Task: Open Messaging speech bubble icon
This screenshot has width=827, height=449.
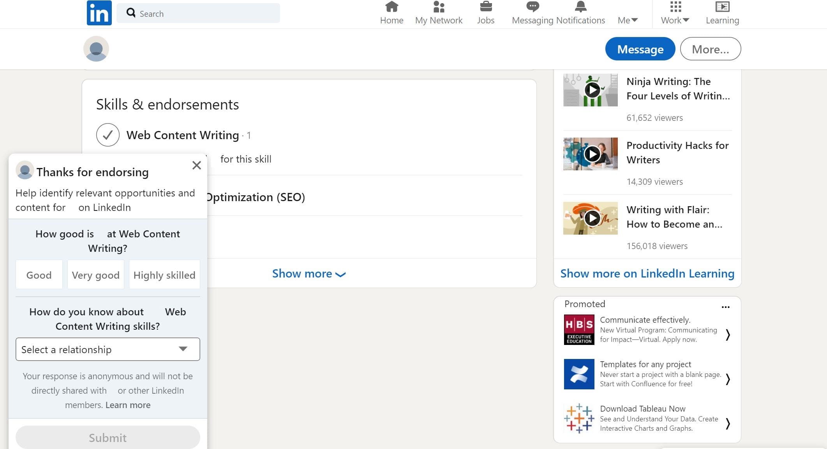Action: pyautogui.click(x=532, y=7)
